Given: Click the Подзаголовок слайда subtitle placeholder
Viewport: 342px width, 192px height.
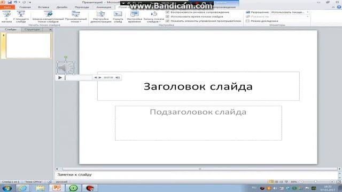Looking at the screenshot, I should pos(198,123).
